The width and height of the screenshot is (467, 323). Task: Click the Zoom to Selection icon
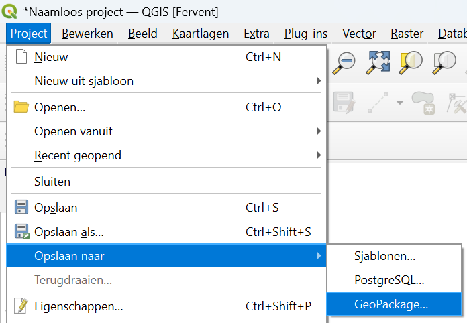pos(409,62)
